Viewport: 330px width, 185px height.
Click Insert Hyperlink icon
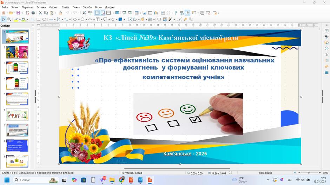tap(181, 13)
